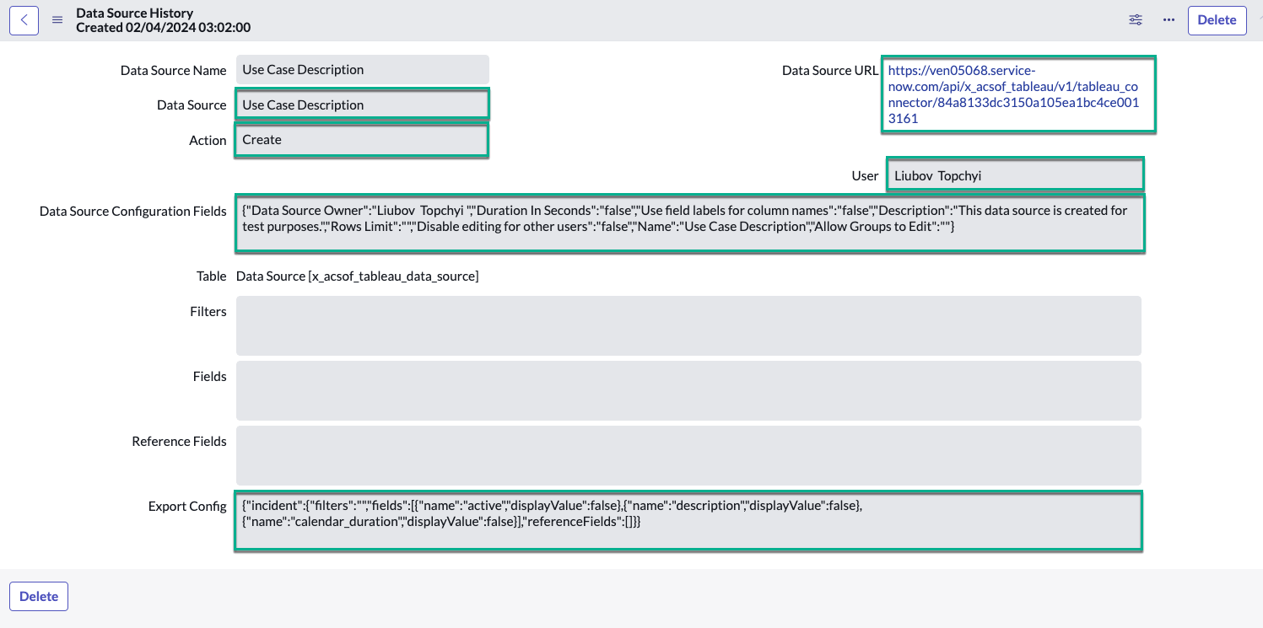Select the Data Source Configuration Fields box
The width and height of the screenshot is (1263, 628).
pyautogui.click(x=688, y=222)
